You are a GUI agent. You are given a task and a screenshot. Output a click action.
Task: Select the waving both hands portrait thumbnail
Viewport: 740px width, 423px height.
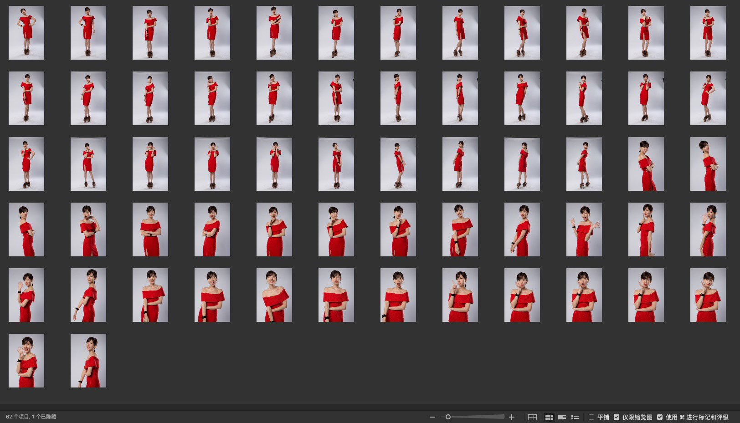click(x=584, y=229)
